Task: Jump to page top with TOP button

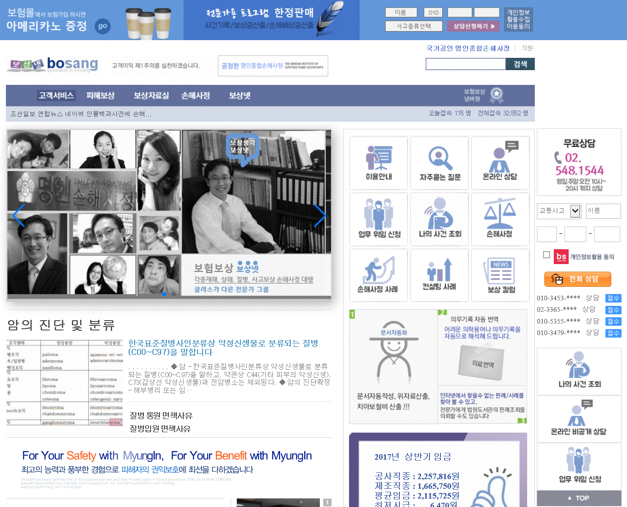Action: pos(578,498)
